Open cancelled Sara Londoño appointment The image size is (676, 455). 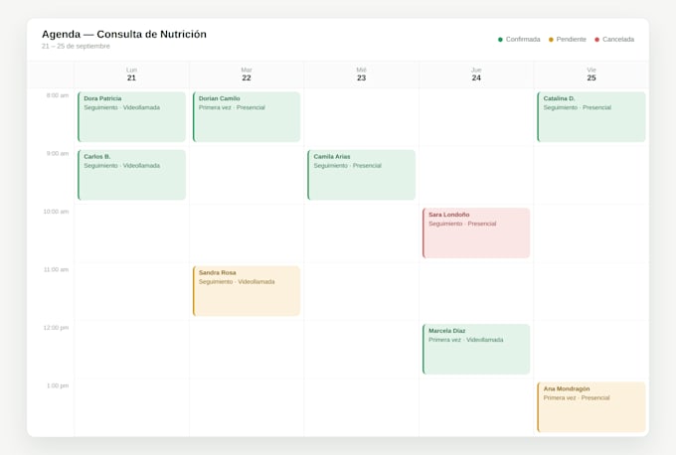(476, 233)
